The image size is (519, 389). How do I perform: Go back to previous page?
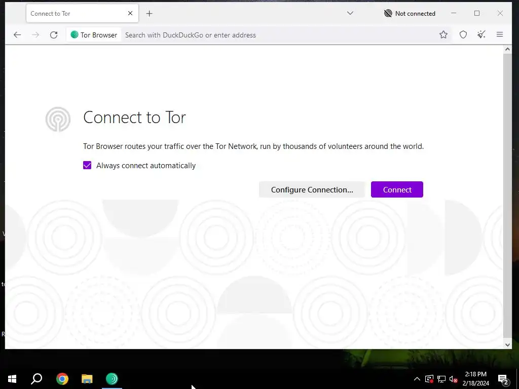[x=17, y=35]
